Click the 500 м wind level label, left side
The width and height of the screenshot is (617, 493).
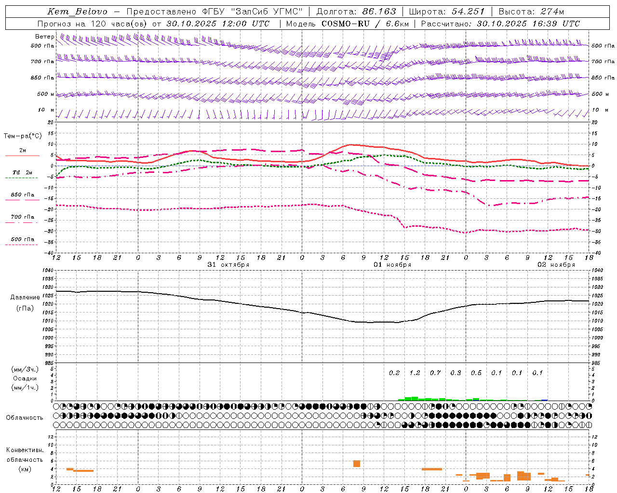pyautogui.click(x=46, y=94)
